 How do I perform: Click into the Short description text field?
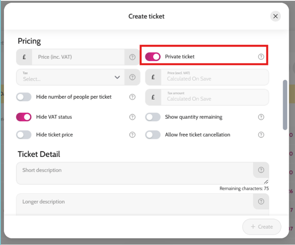[x=132, y=173]
